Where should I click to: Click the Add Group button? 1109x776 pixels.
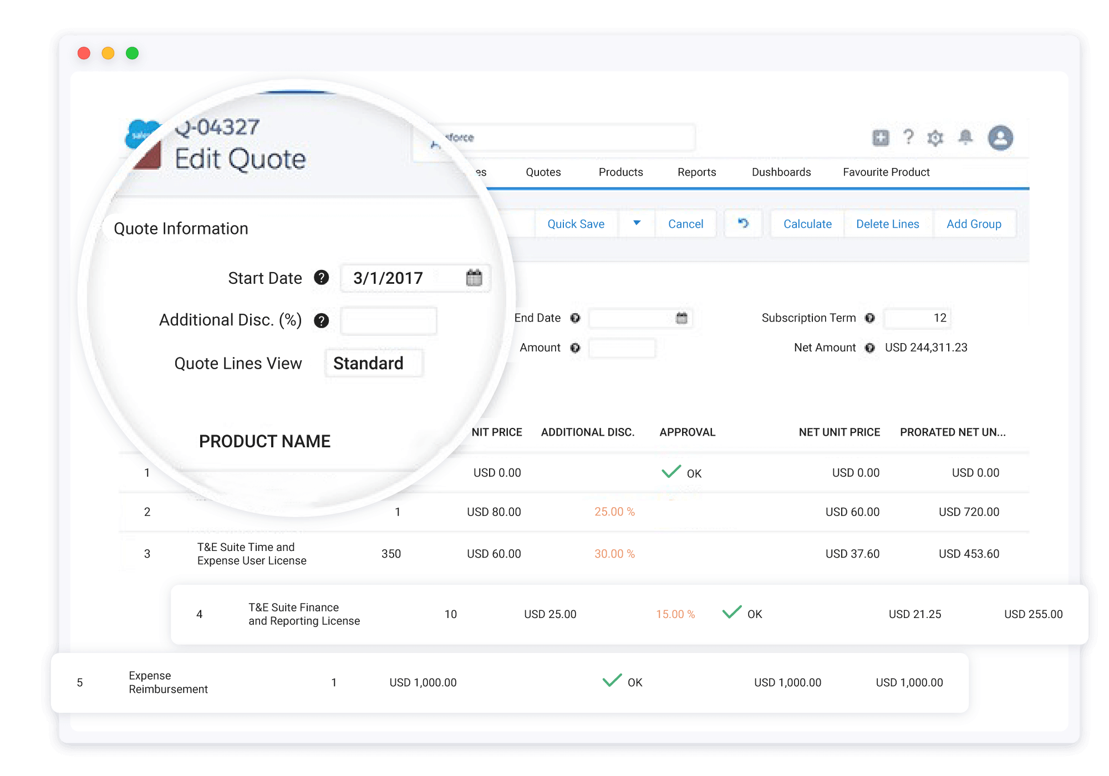[x=974, y=223]
